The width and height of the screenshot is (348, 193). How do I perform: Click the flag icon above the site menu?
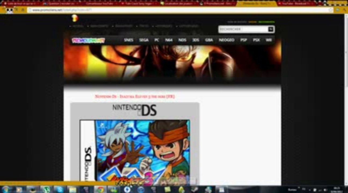(x=74, y=18)
